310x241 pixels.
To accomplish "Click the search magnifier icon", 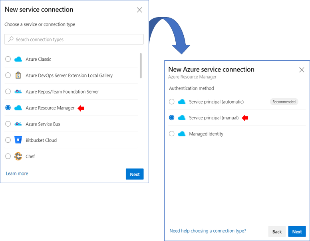I will click(x=11, y=39).
